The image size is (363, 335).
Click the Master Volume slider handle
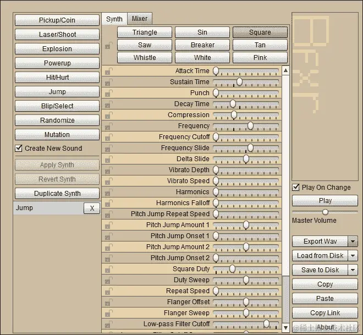click(x=325, y=212)
